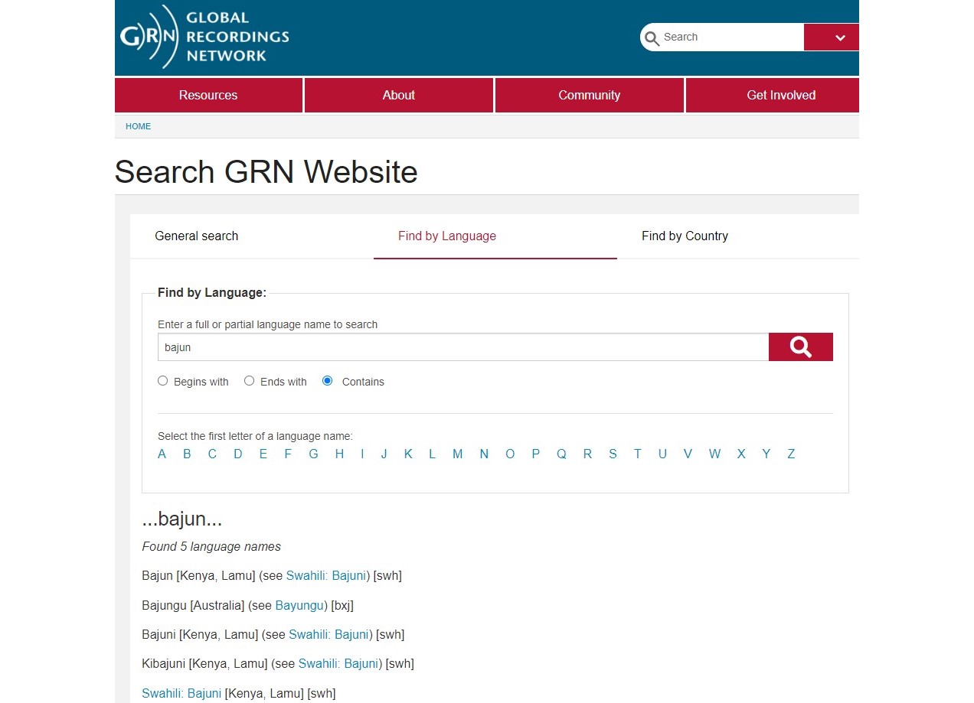Browse languages starting with letter A

pos(162,454)
